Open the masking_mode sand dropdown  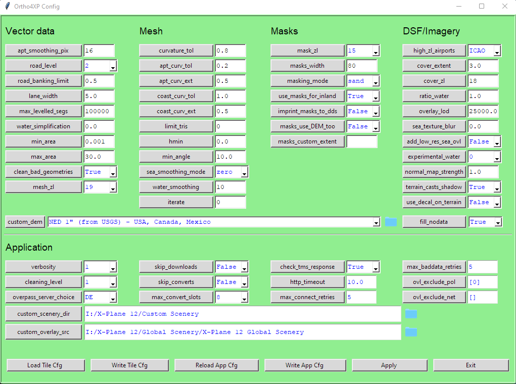[376, 81]
